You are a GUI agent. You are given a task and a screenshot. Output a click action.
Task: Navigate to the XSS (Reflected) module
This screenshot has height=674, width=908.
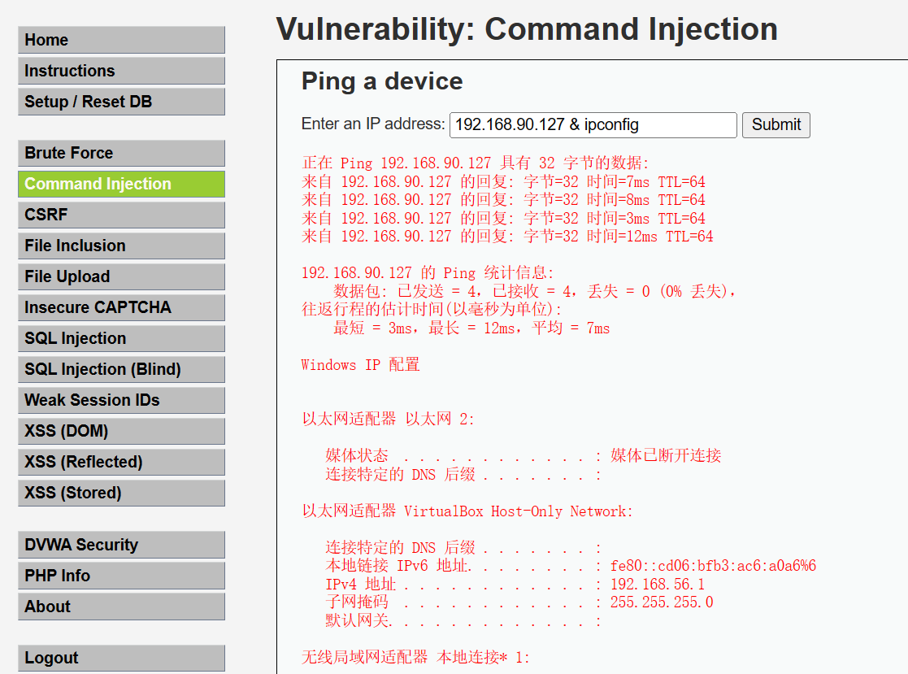pos(121,462)
